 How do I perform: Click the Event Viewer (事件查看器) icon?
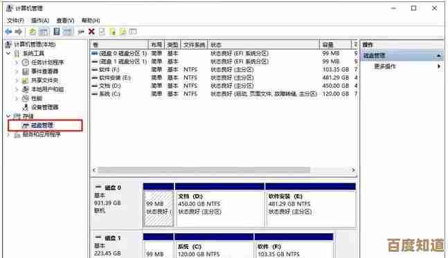(26, 71)
